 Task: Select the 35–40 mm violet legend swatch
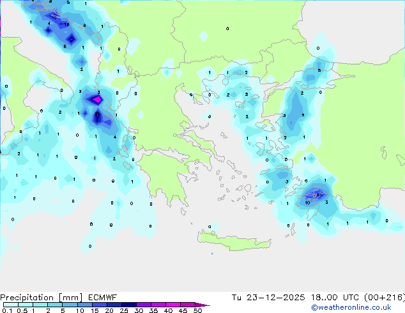coord(158,305)
